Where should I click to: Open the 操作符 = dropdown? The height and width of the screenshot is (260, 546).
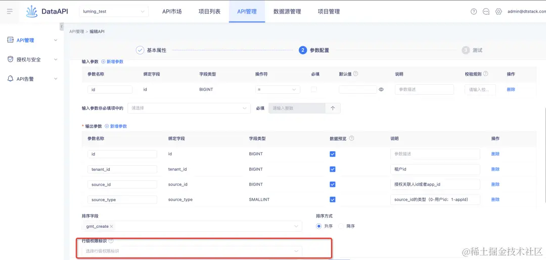coord(278,90)
